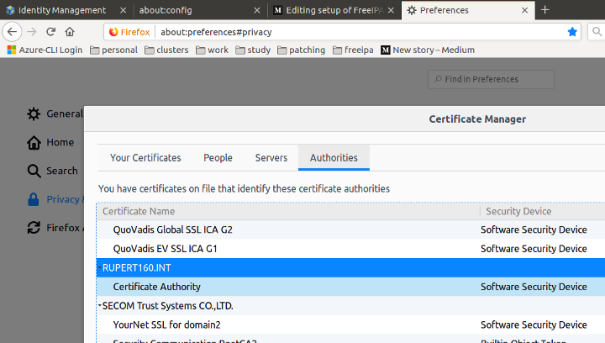
Task: Open the General preferences gear icon
Action: (34, 113)
